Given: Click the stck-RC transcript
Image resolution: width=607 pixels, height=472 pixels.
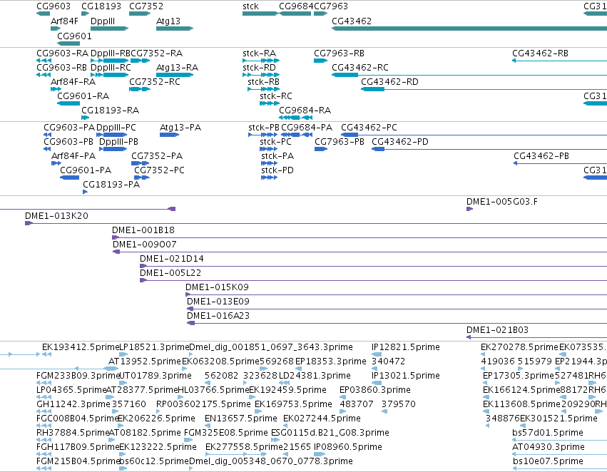Looking at the screenshot, I should [x=270, y=103].
